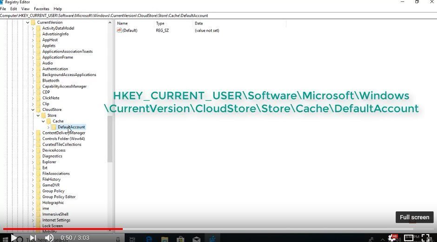Select the Authentication key
Viewport: 437px width, 242px height.
(55, 69)
